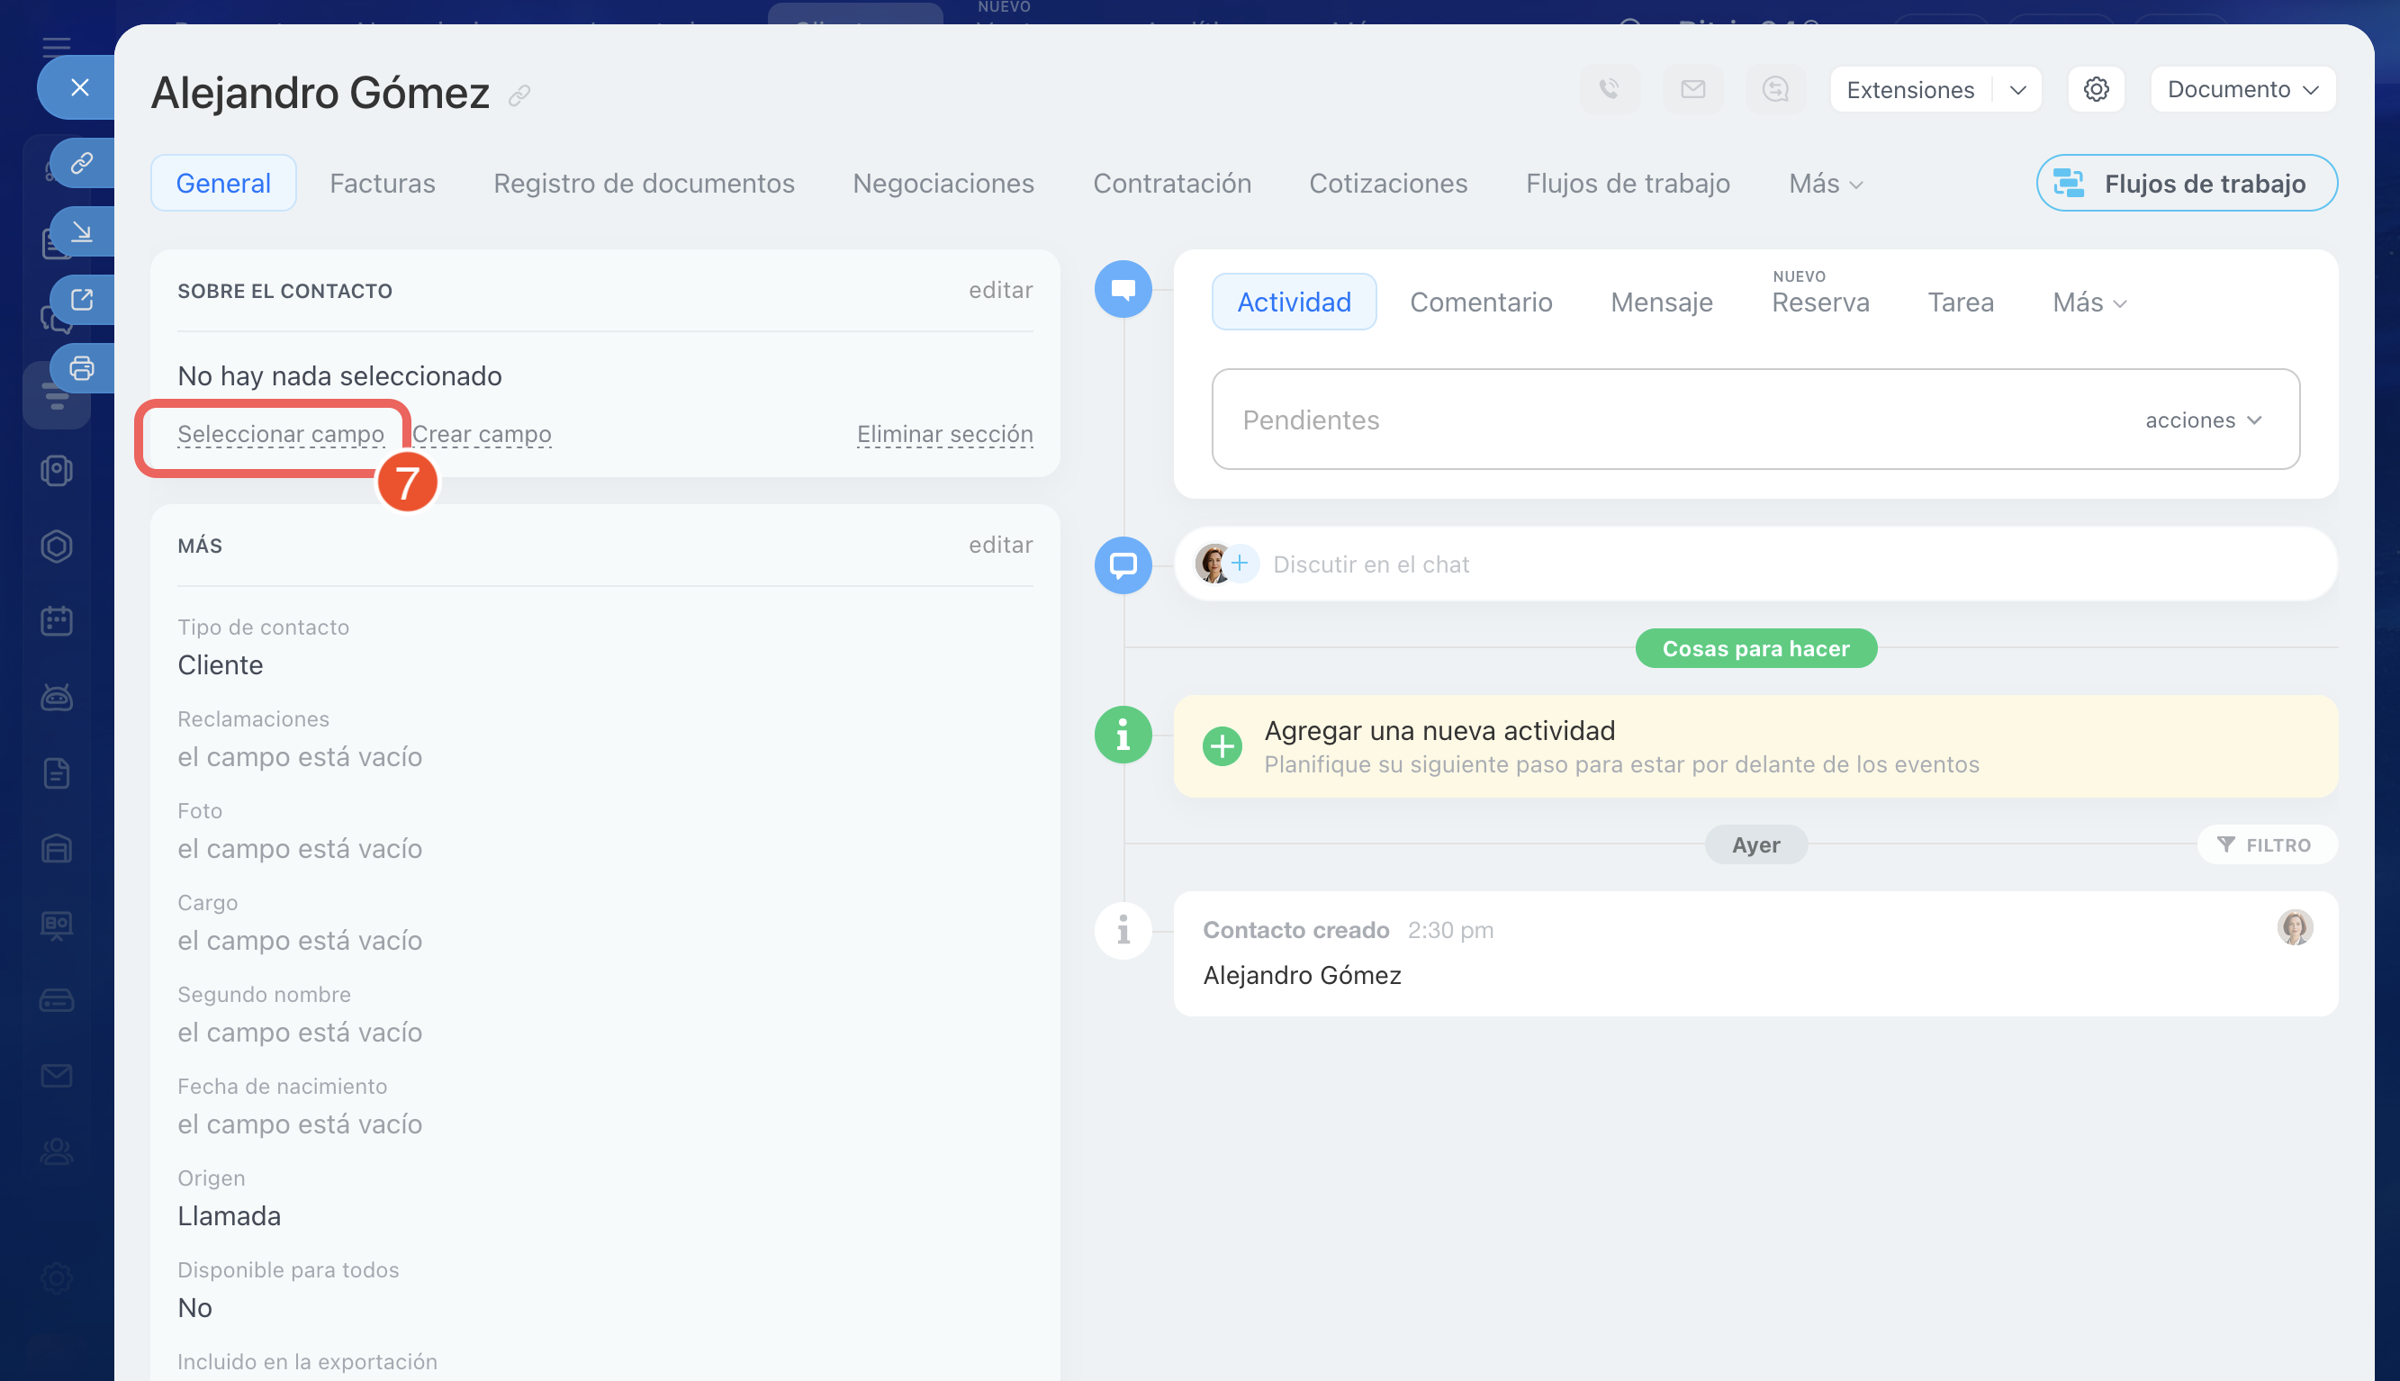Click Eliminar sección link
Viewport: 2400px width, 1381px height.
(944, 433)
